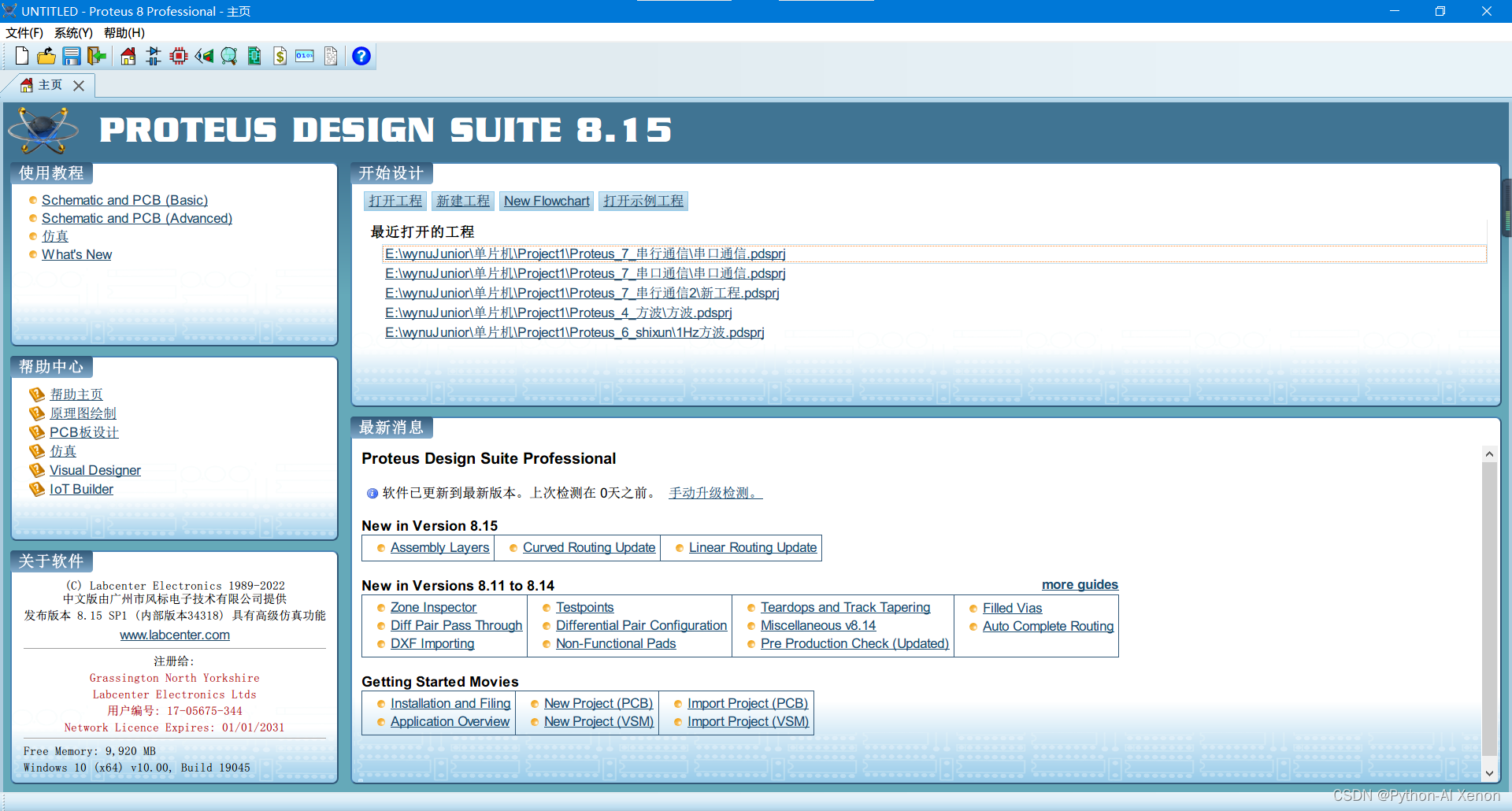Click news panel scrollbar up arrow
This screenshot has width=1512, height=811.
coord(1489,454)
